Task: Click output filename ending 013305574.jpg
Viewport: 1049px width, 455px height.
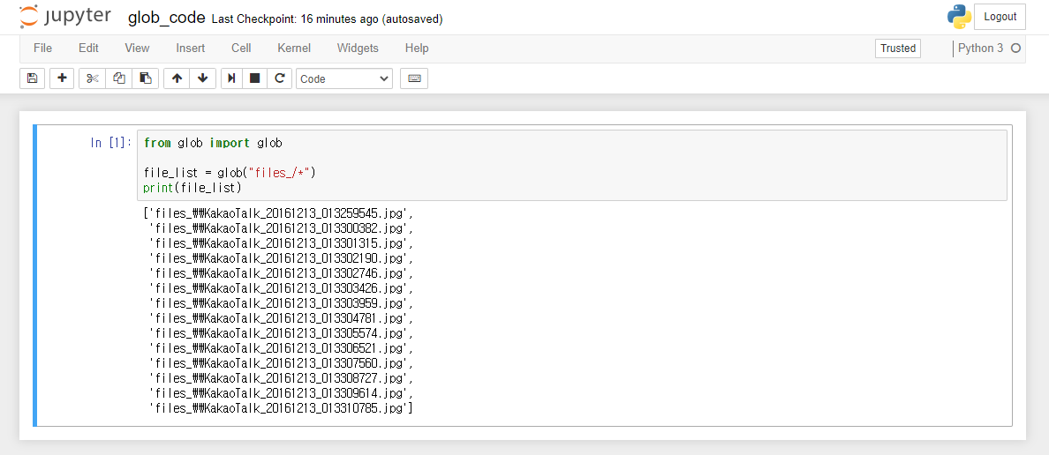Action: (282, 333)
